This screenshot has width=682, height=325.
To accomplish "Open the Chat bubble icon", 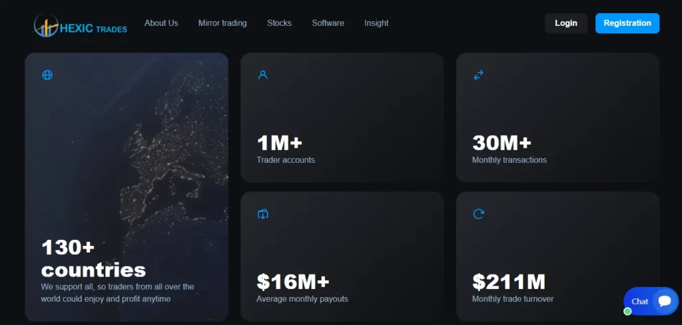I will 665,301.
